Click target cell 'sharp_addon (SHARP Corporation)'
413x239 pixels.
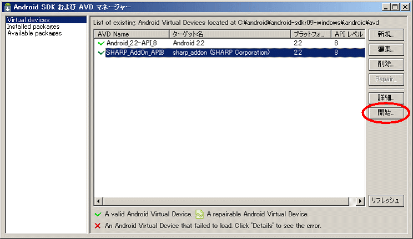[221, 53]
